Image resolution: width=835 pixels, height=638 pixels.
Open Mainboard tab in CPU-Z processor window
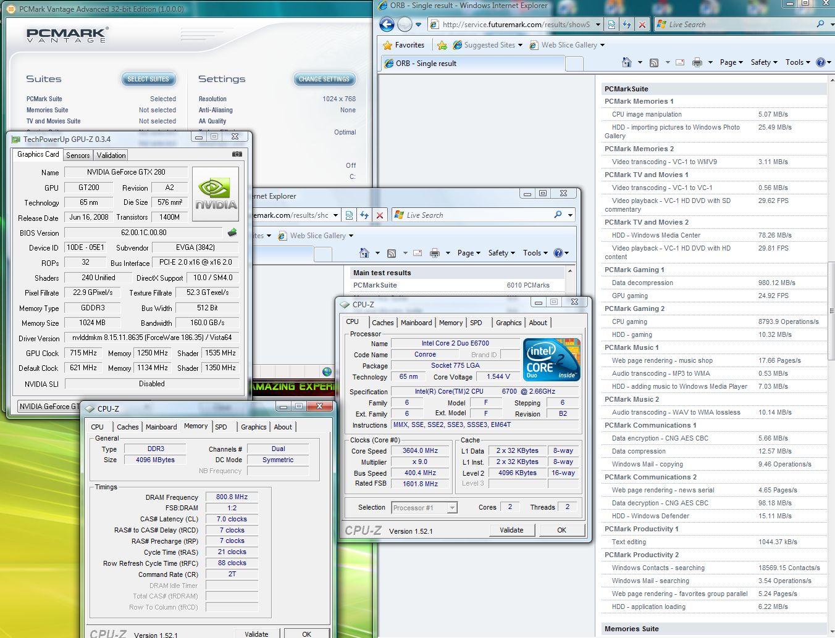416,323
